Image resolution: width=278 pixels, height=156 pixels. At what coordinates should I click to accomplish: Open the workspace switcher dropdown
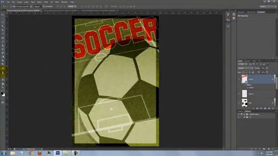pos(268,6)
